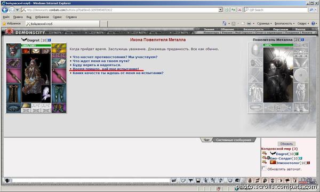Click the Избранное star favorites button
This screenshot has width=320, height=192.
12,23
